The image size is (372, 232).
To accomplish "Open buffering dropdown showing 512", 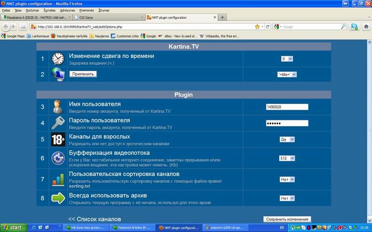I will (x=287, y=158).
